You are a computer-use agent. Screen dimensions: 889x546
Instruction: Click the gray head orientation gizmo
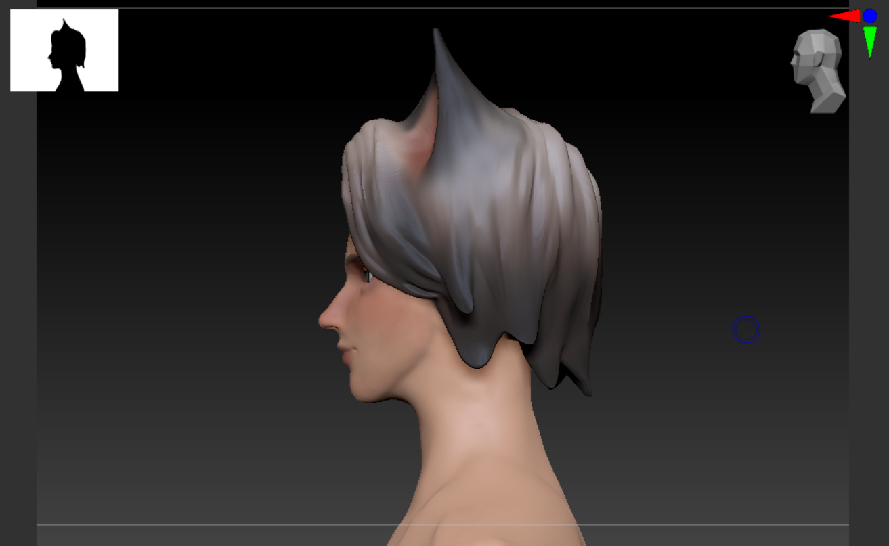(x=818, y=71)
